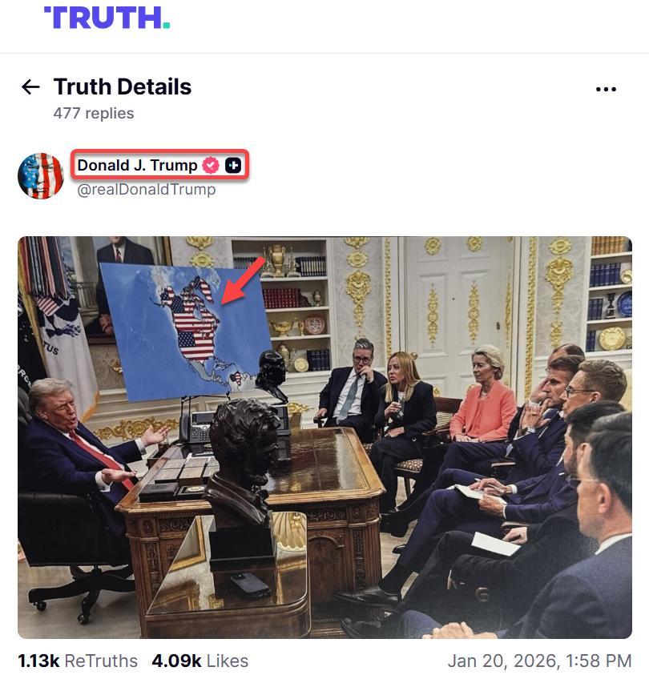Click the red arrow annotation on map
649x687 pixels.
[243, 280]
